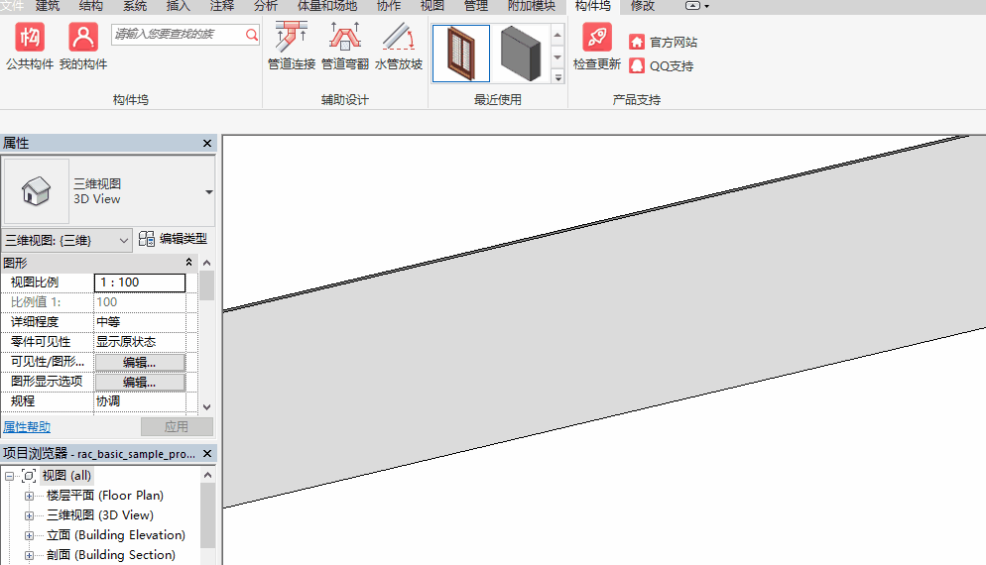Image resolution: width=986 pixels, height=565 pixels.
Task: Open QQ支持 support link
Action: [x=662, y=66]
